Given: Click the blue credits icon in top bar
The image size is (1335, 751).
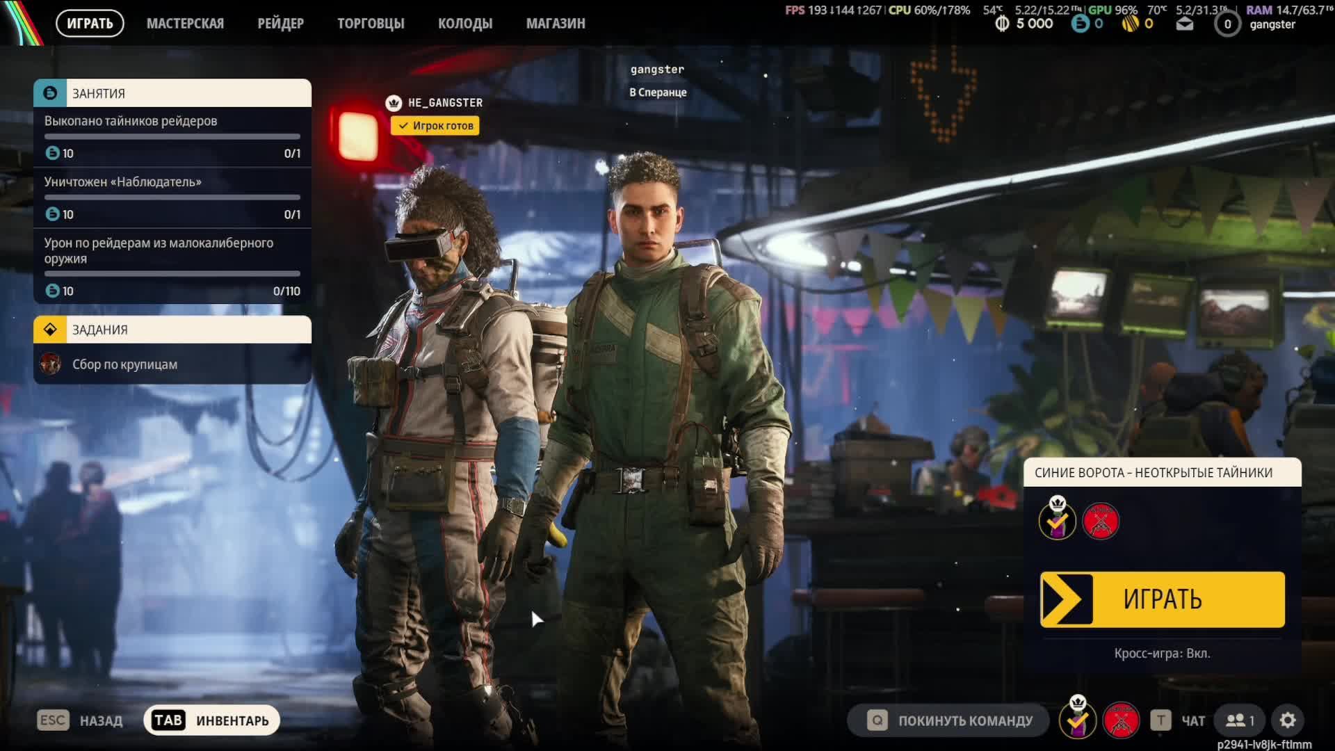Looking at the screenshot, I should point(1080,24).
